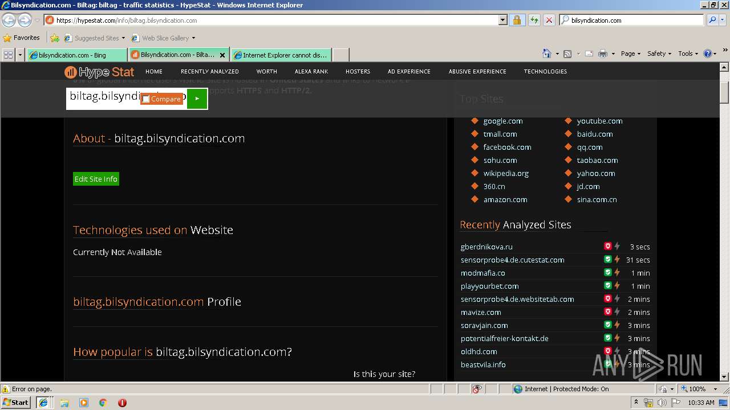
Task: Click the Refresh page icon
Action: [534, 20]
